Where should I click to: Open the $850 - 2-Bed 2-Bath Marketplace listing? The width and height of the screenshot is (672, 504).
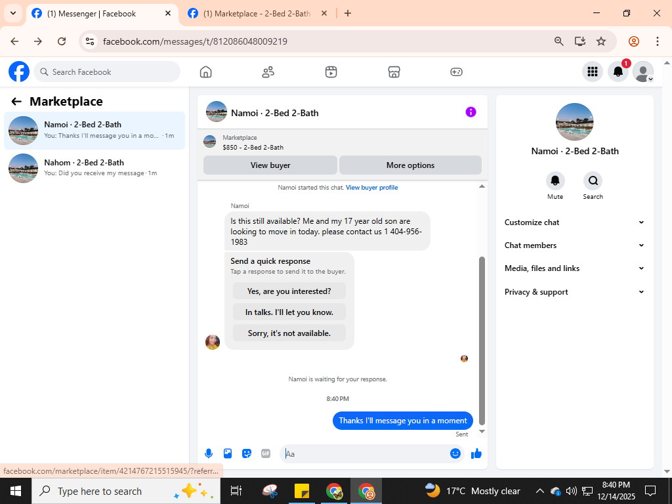click(x=253, y=147)
